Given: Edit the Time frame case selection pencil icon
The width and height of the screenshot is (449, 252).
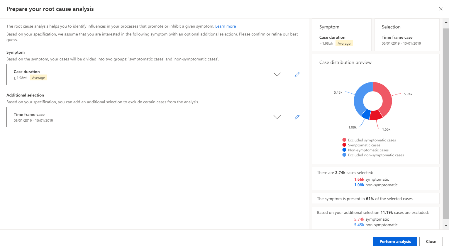Looking at the screenshot, I should pos(297,117).
